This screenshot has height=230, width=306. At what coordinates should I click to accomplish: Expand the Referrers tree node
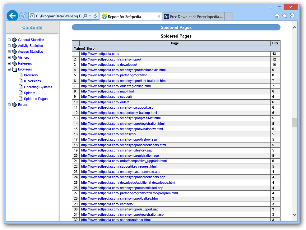pyautogui.click(x=9, y=64)
